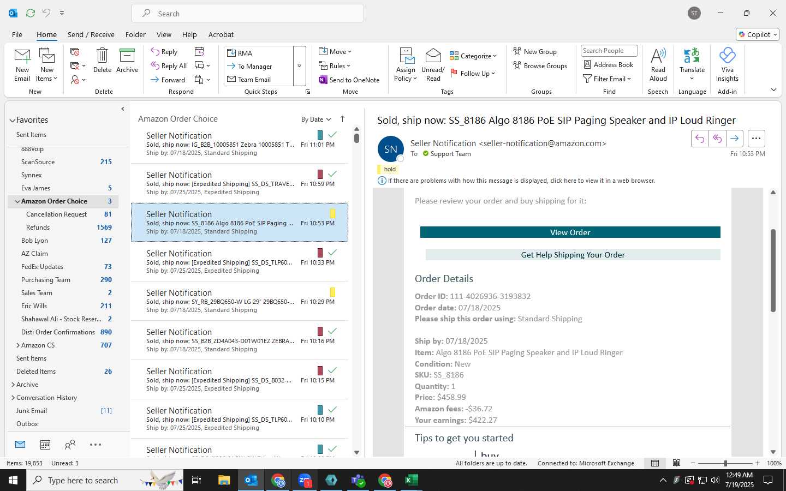Click the zoom slider handle in status bar
Screen dimensions: 786x491
pos(725,463)
